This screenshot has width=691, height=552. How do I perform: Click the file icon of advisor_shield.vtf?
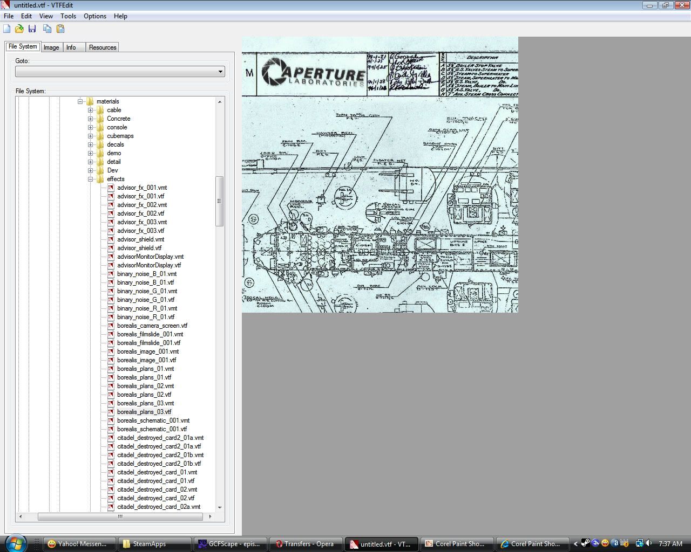pyautogui.click(x=111, y=248)
